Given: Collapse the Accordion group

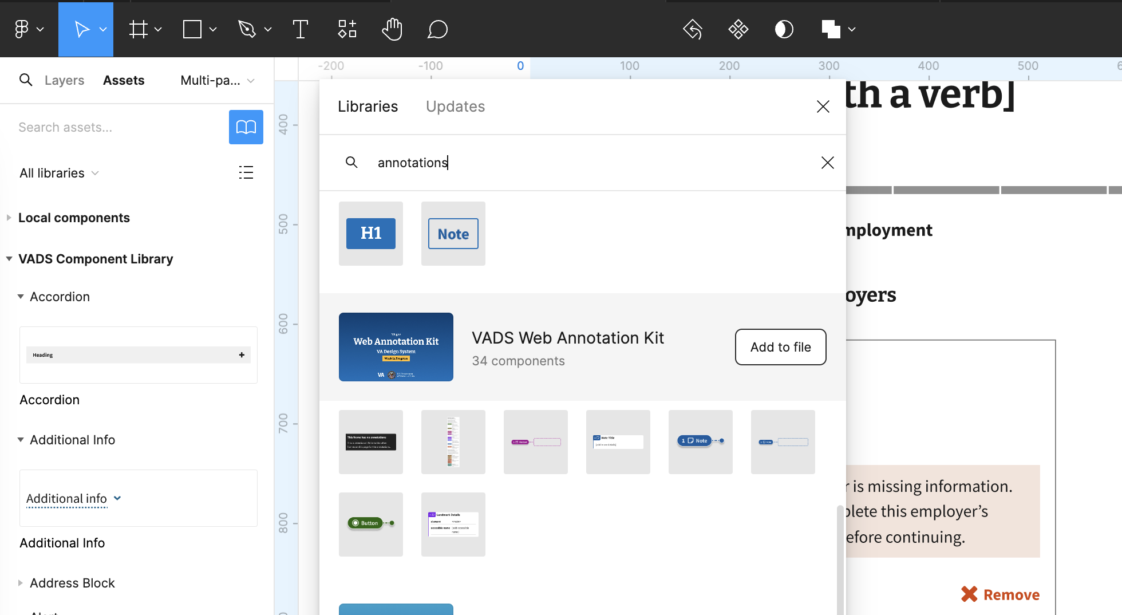Looking at the screenshot, I should (21, 297).
